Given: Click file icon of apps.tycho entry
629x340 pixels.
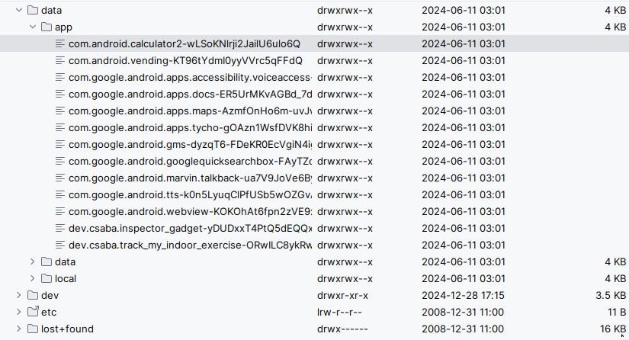Looking at the screenshot, I should pos(60,127).
